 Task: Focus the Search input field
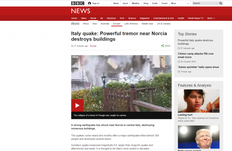pyautogui.click(x=205, y=3)
